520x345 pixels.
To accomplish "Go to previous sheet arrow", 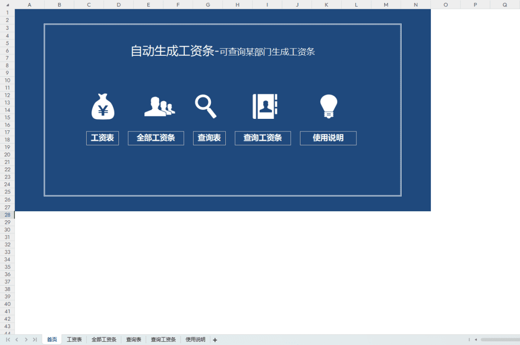I will pyautogui.click(x=17, y=339).
